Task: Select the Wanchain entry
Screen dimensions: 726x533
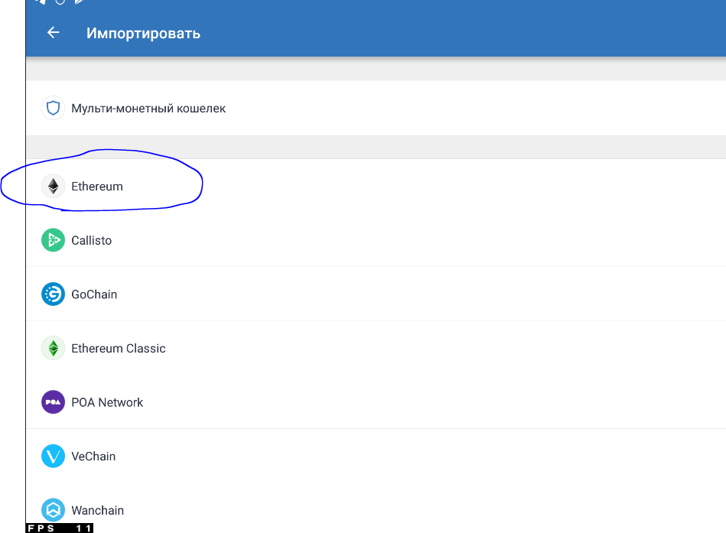Action: click(376, 509)
